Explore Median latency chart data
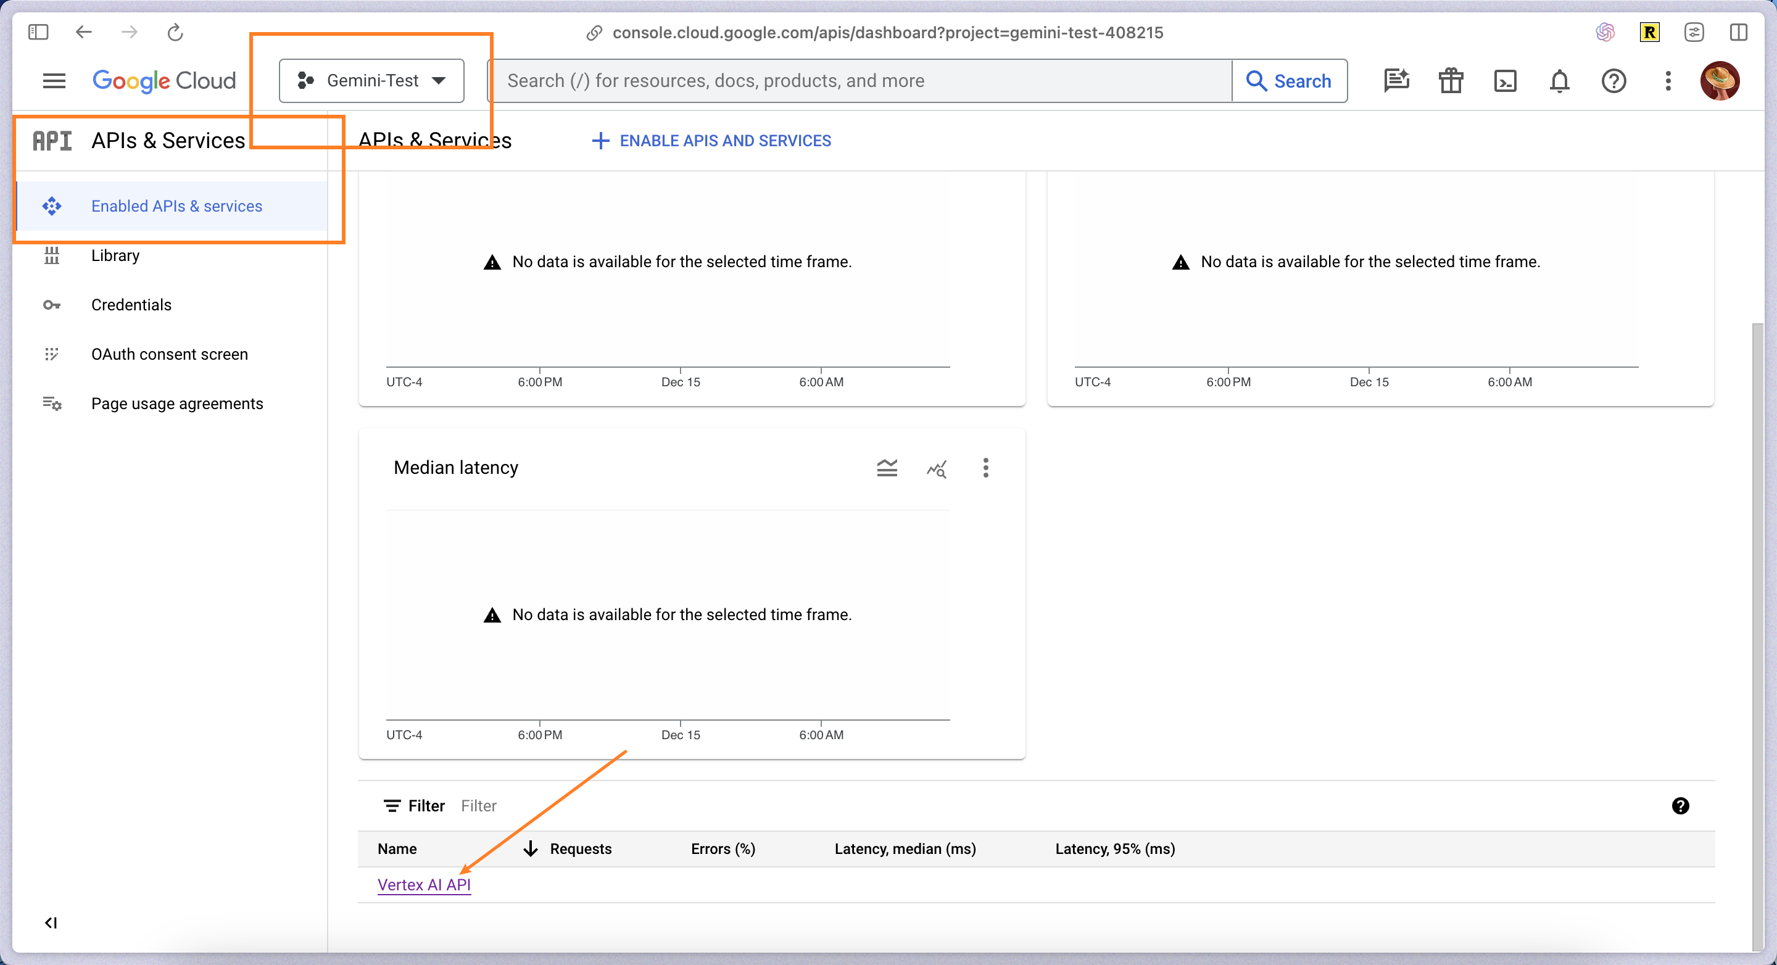Image resolution: width=1777 pixels, height=965 pixels. click(936, 468)
